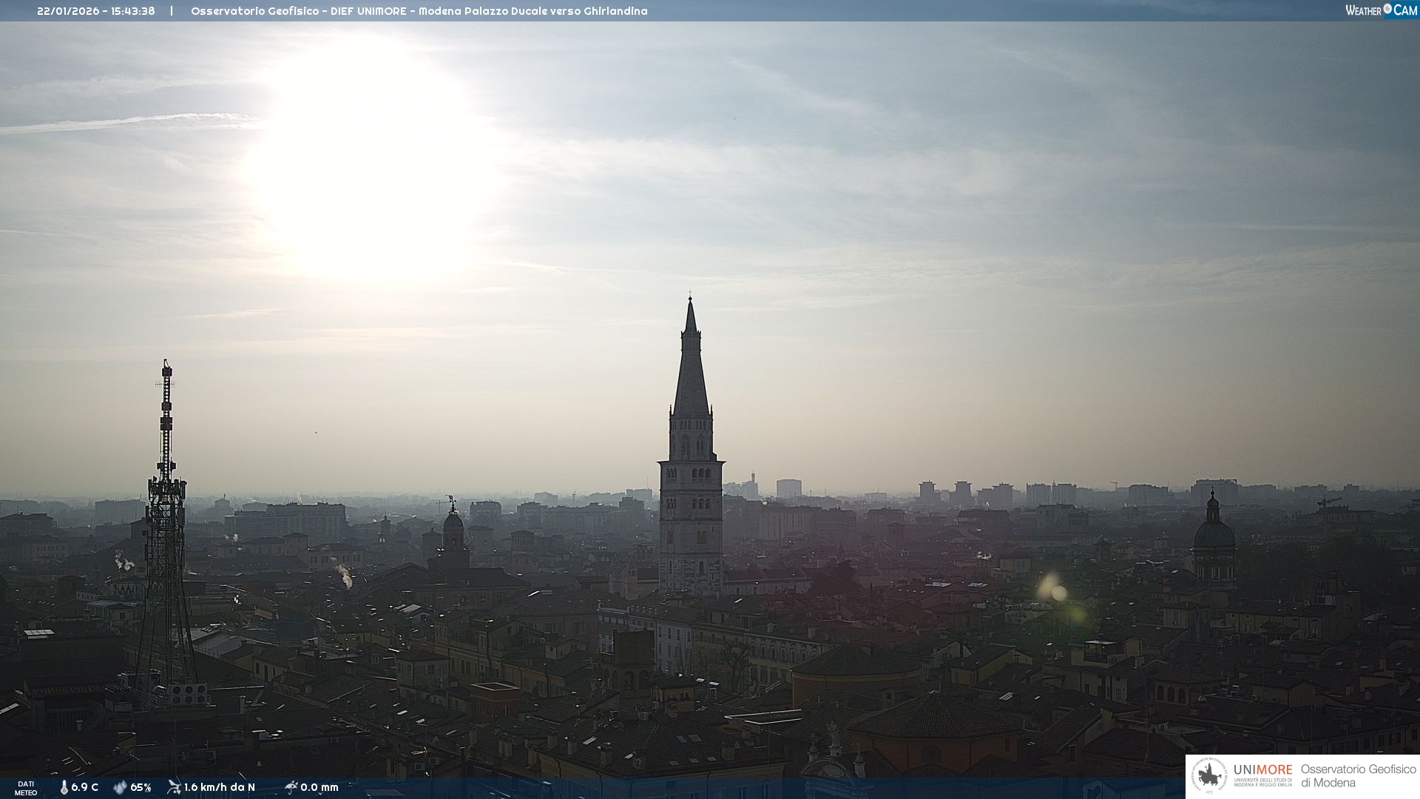The image size is (1420, 799).
Task: Click the timestamp 22/01/2026 - 15:43:38
Action: [x=96, y=11]
